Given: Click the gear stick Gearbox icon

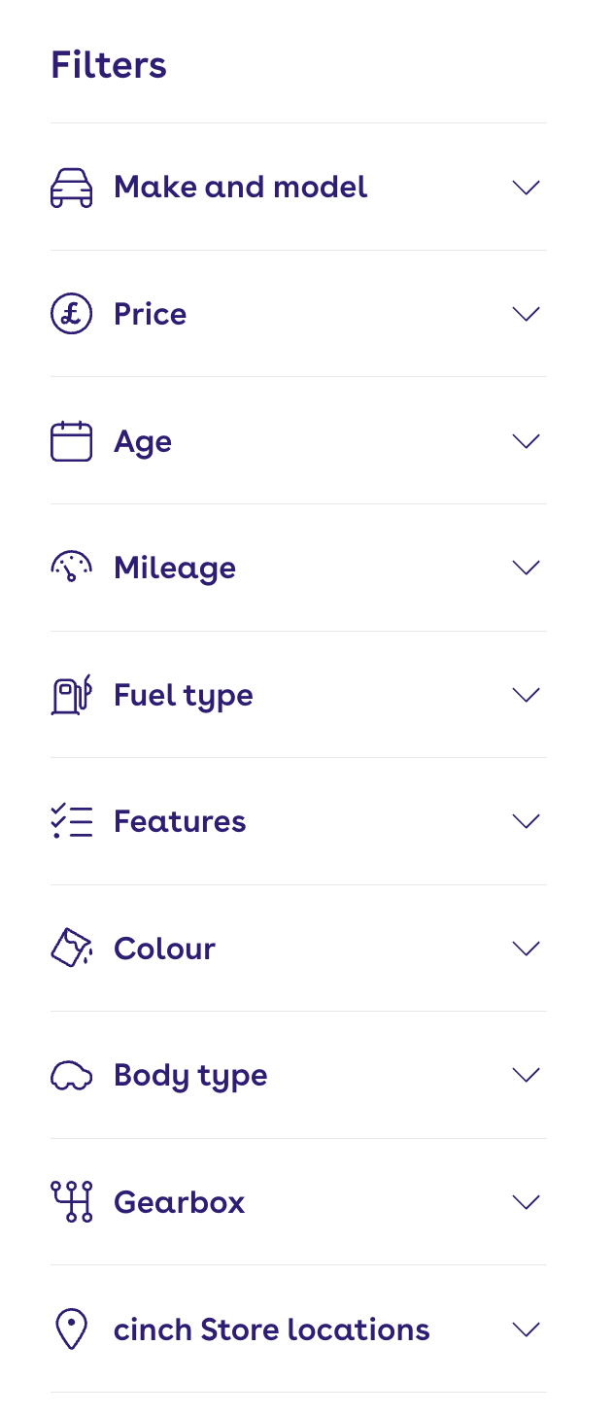Looking at the screenshot, I should (x=71, y=1202).
